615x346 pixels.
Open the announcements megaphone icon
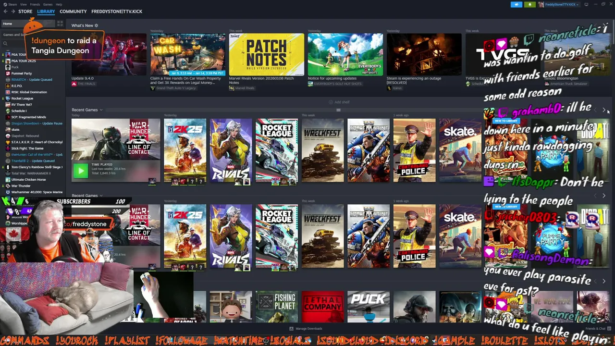[x=516, y=4]
